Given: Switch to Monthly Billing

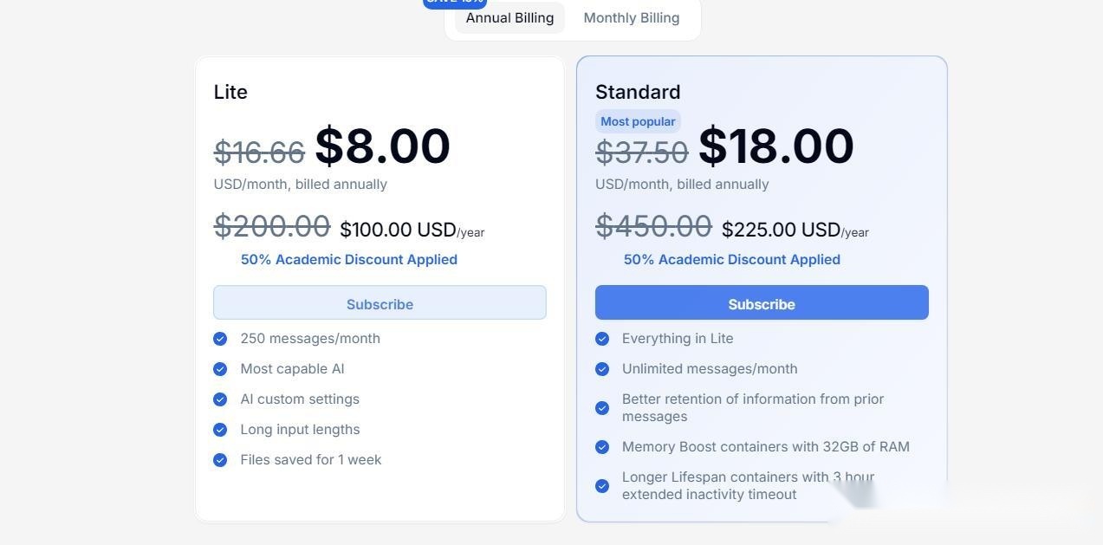Looking at the screenshot, I should pos(631,17).
